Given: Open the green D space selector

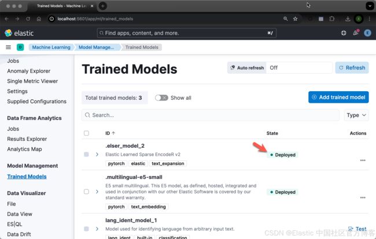Looking at the screenshot, I should point(20,47).
